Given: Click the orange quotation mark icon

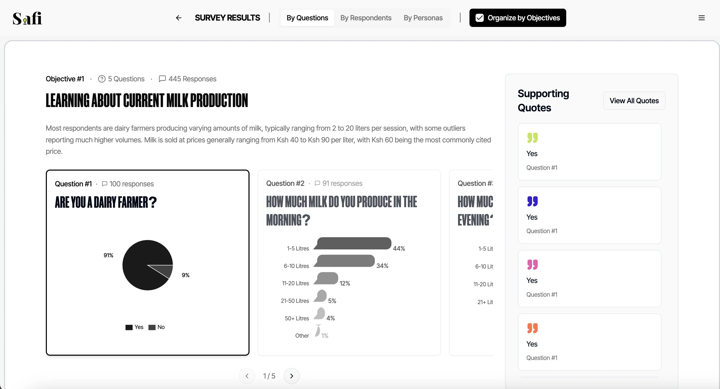Looking at the screenshot, I should point(532,328).
